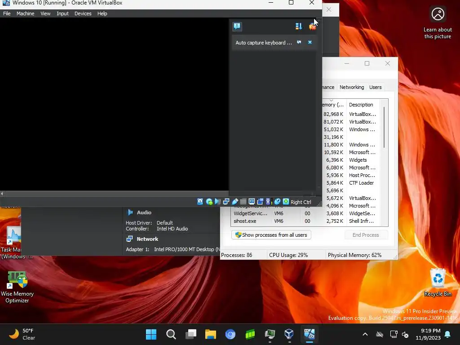Click the display status icon in VirtualBox
460x345 pixels.
pos(252,202)
